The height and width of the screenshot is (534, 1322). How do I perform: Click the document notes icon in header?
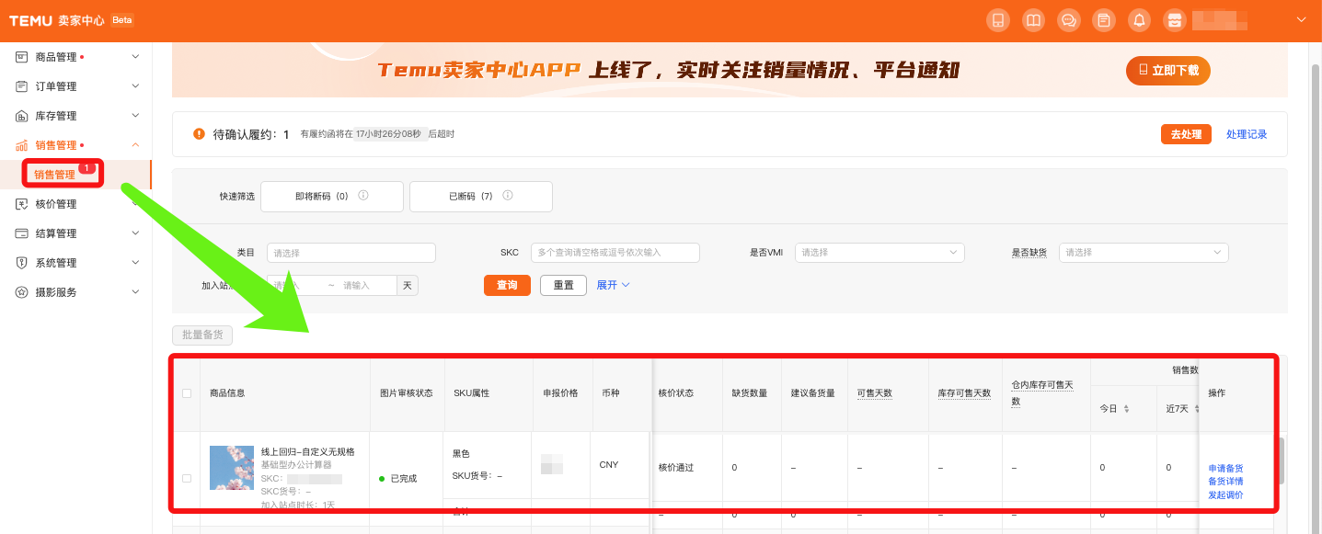[1103, 20]
